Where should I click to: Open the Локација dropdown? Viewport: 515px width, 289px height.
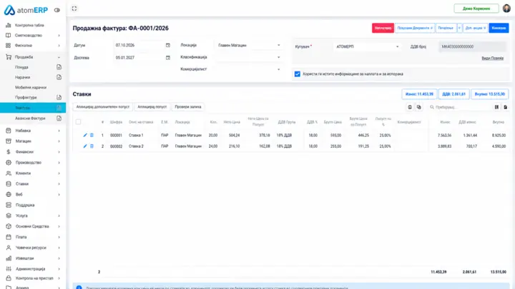tap(250, 45)
